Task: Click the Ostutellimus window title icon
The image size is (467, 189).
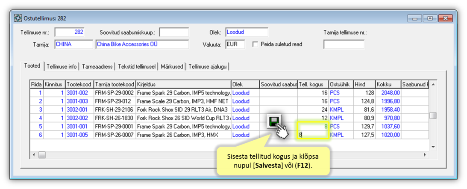Action: coord(18,18)
